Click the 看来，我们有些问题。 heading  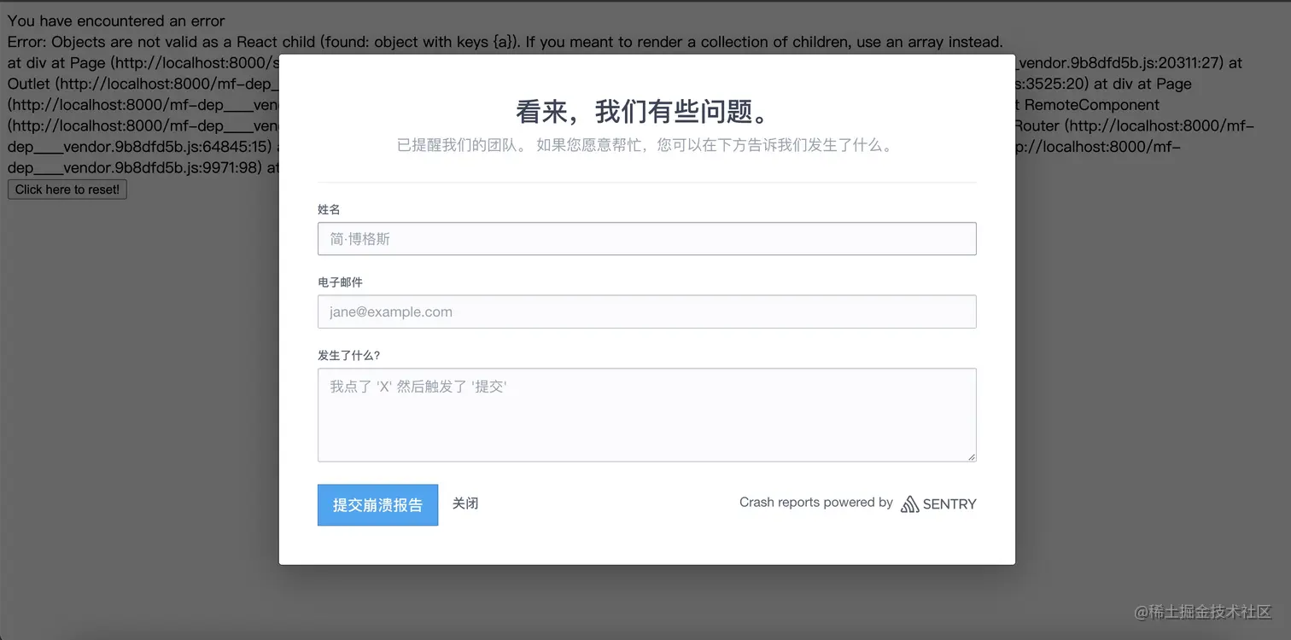click(646, 112)
